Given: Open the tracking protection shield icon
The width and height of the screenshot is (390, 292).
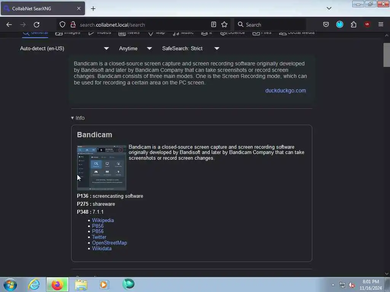Looking at the screenshot, I should click(x=62, y=24).
